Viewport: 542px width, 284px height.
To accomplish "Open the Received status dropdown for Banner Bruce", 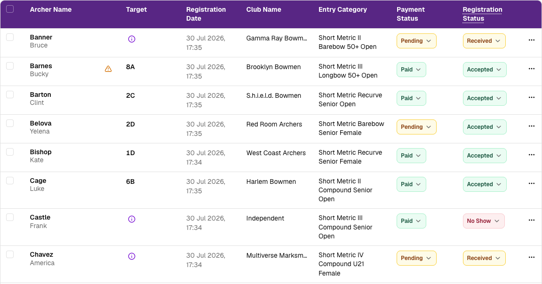I will [484, 41].
